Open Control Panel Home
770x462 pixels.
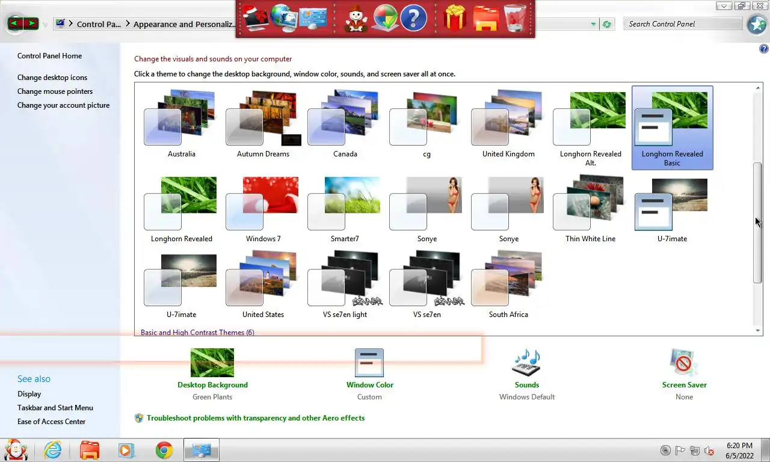49,56
